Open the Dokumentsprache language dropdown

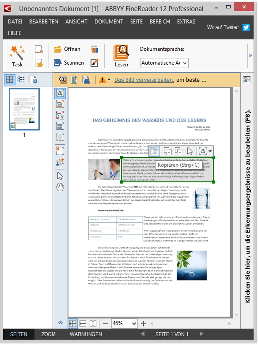click(164, 63)
